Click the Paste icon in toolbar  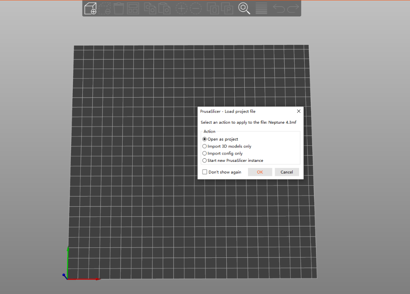click(x=164, y=8)
